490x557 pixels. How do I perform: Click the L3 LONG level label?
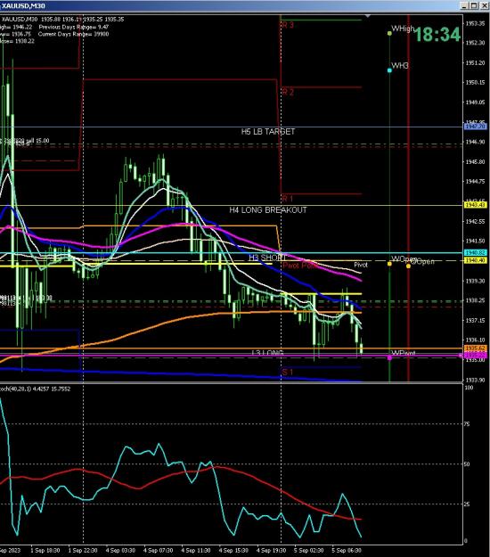click(267, 353)
